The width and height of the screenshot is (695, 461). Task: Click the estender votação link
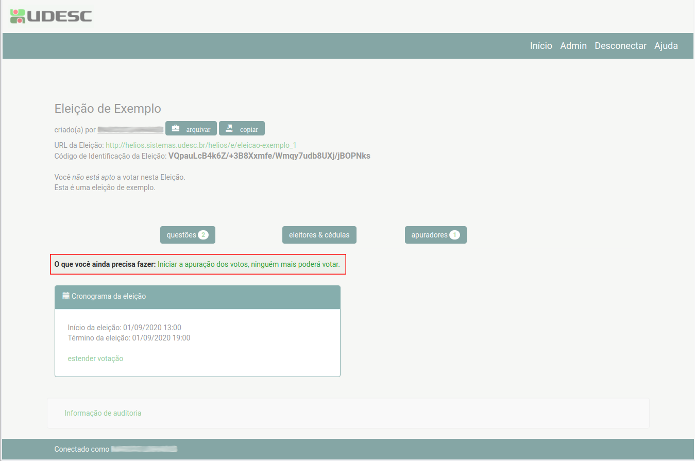point(95,358)
